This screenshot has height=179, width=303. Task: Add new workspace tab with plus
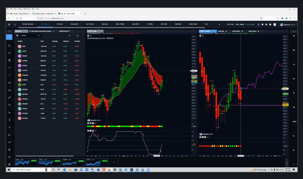[x=219, y=24]
